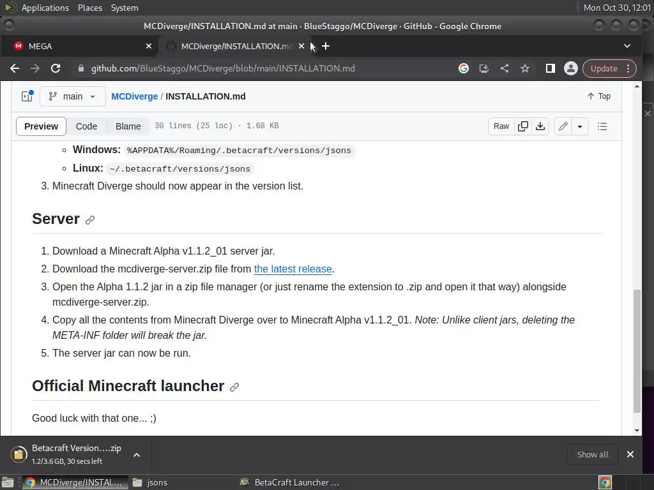Click the clock Mon Oct 30, 12:01
Image resolution: width=654 pixels, height=490 pixels.
coord(617,8)
